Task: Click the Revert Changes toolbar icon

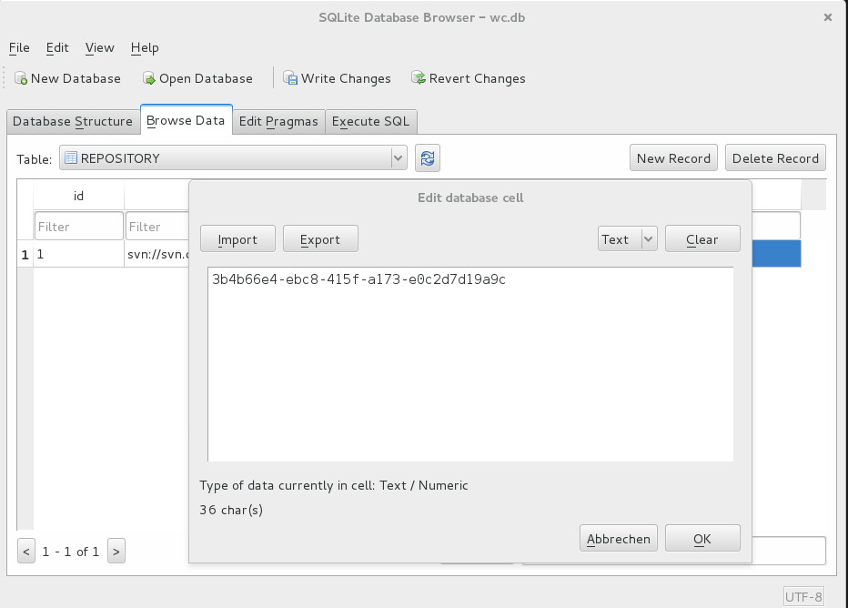Action: [419, 79]
